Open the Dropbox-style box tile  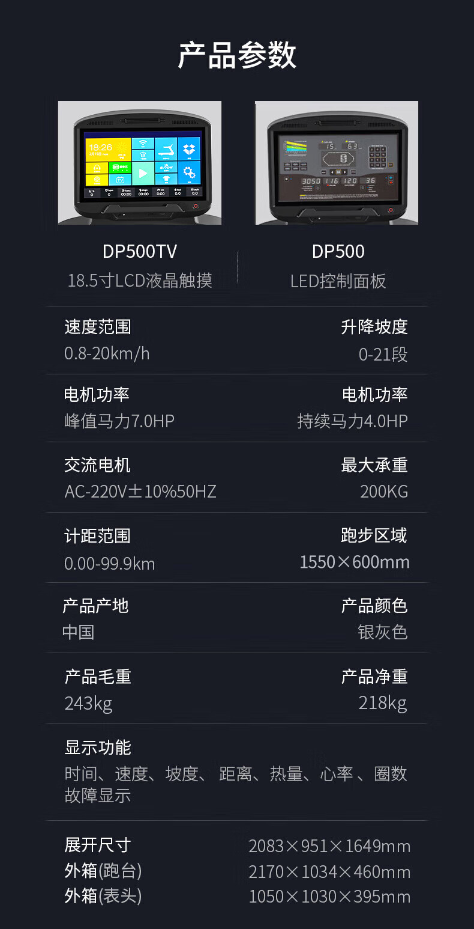tap(189, 149)
